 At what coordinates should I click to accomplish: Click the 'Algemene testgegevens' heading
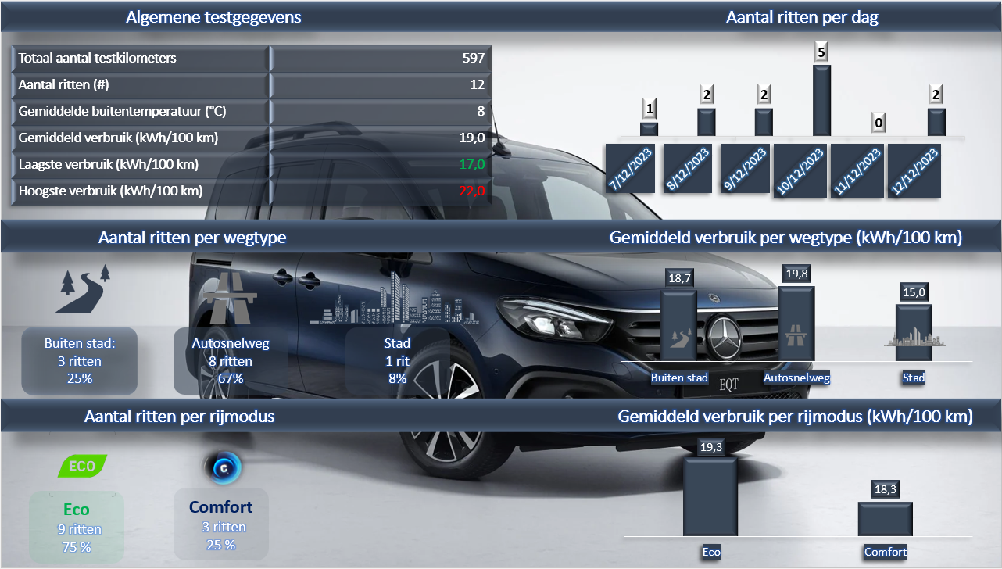pos(213,17)
